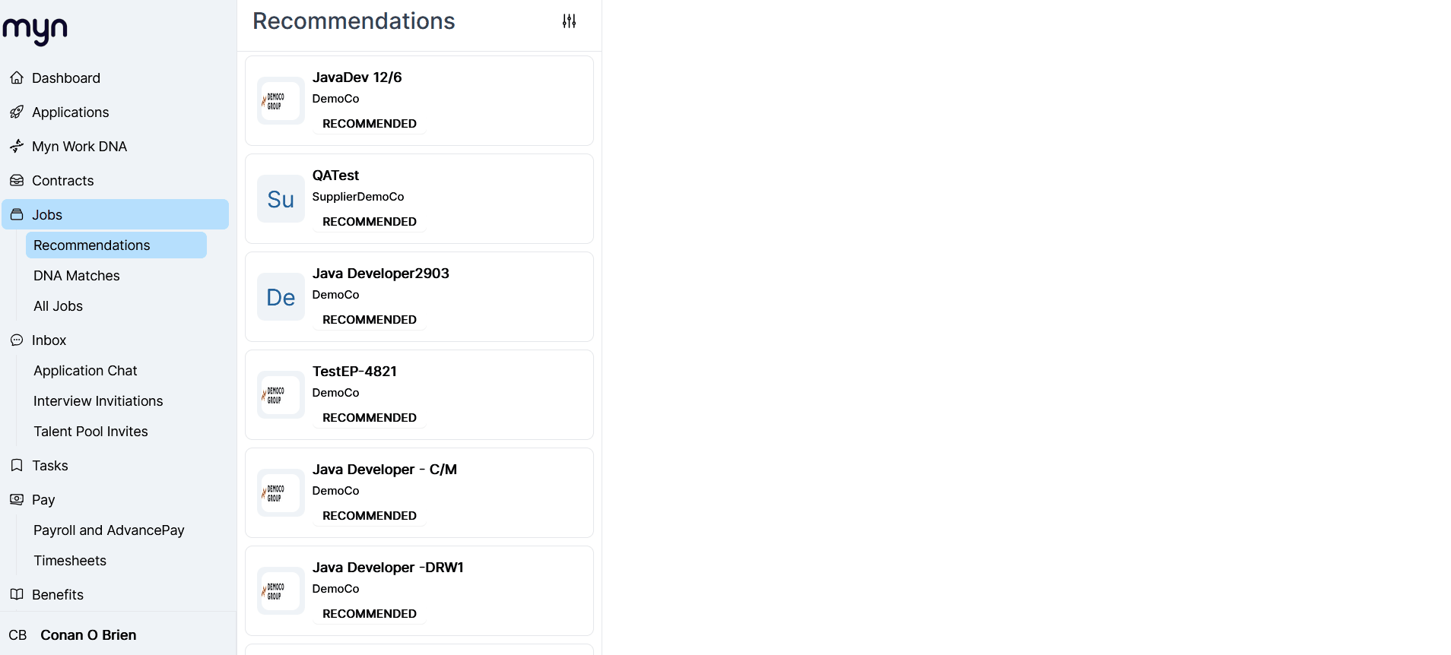Open the JavaDev 12/6 job card

click(x=419, y=100)
